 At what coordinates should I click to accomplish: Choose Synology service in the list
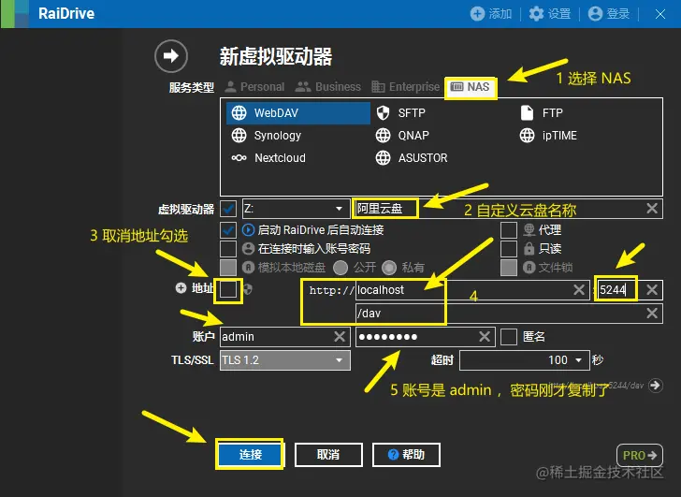coord(267,136)
